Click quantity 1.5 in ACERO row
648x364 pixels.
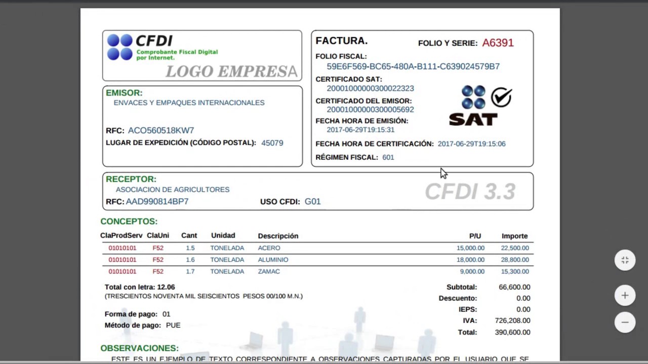(x=190, y=248)
